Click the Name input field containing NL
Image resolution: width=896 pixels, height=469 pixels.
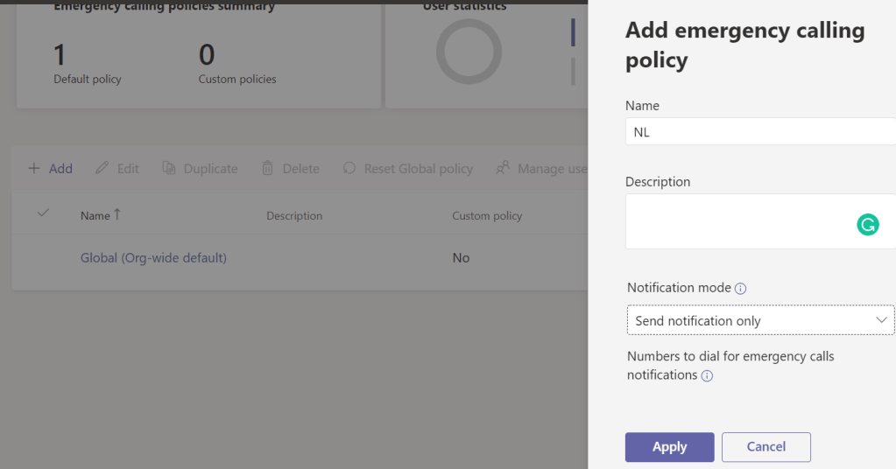click(759, 133)
